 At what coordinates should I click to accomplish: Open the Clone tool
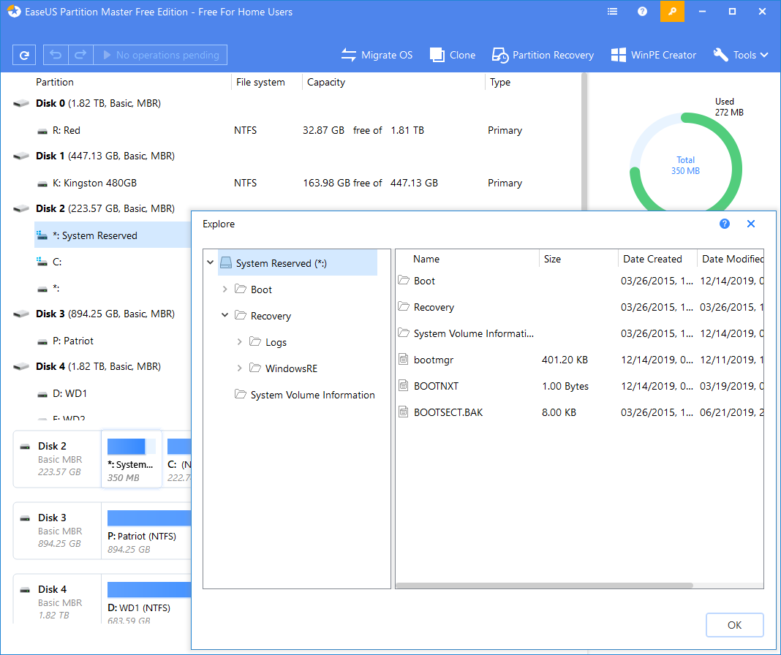[452, 55]
